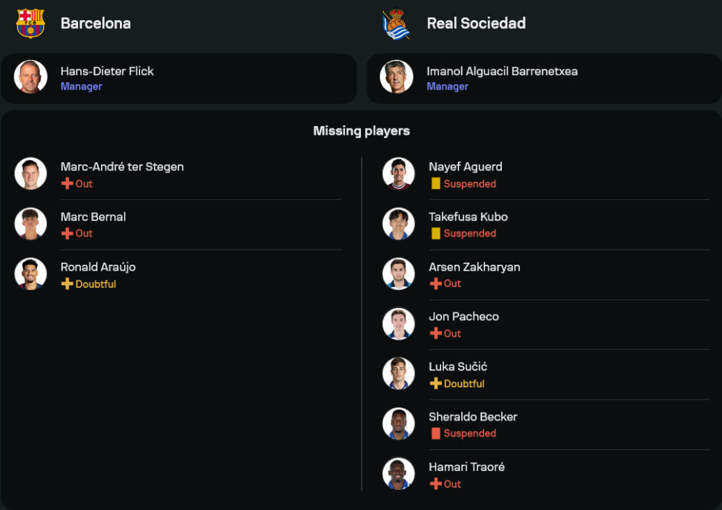722x510 pixels.
Task: Click Takefusa Kubo's player avatar
Action: pos(399,224)
